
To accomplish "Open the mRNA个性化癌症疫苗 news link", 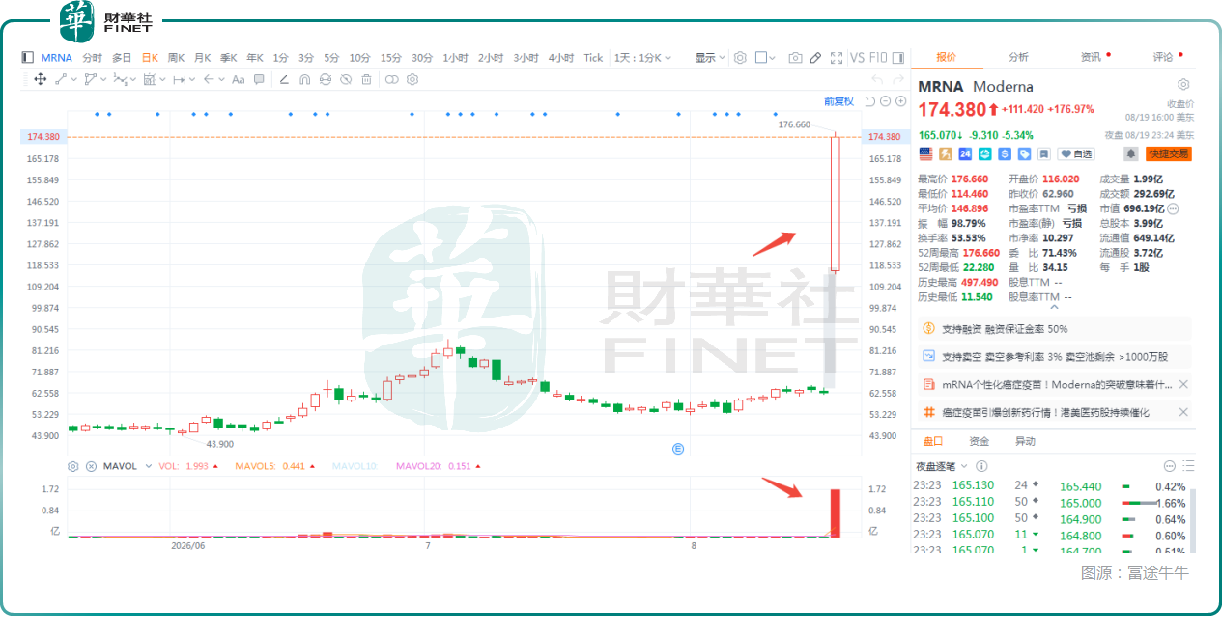I will coord(1057,384).
